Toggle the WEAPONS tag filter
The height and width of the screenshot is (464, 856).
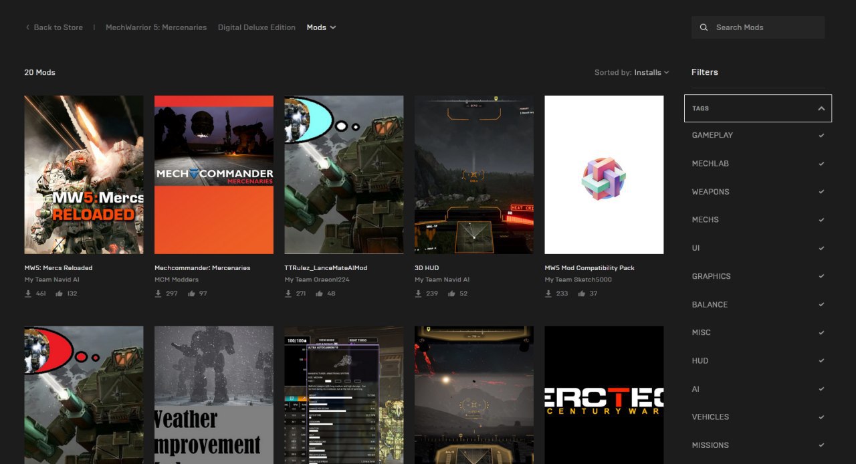(x=758, y=191)
